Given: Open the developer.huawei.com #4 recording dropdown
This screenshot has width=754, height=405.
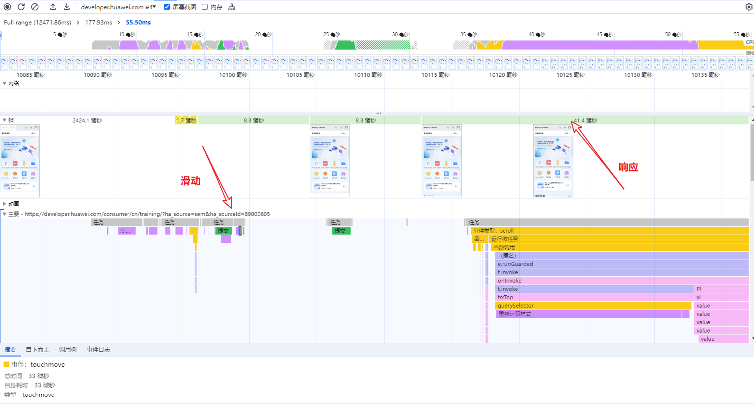Looking at the screenshot, I should (x=118, y=7).
